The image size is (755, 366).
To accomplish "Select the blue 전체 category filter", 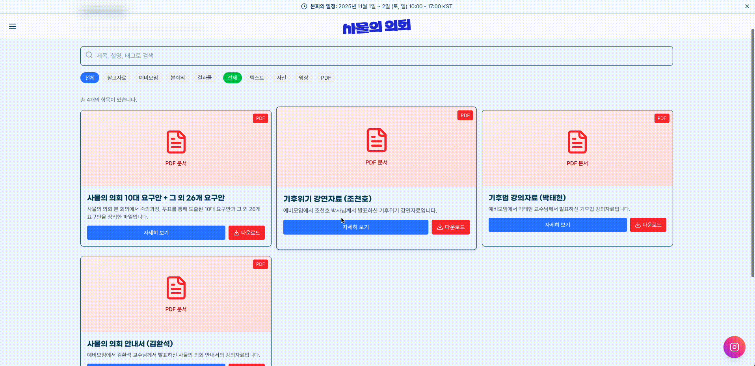I will (90, 78).
